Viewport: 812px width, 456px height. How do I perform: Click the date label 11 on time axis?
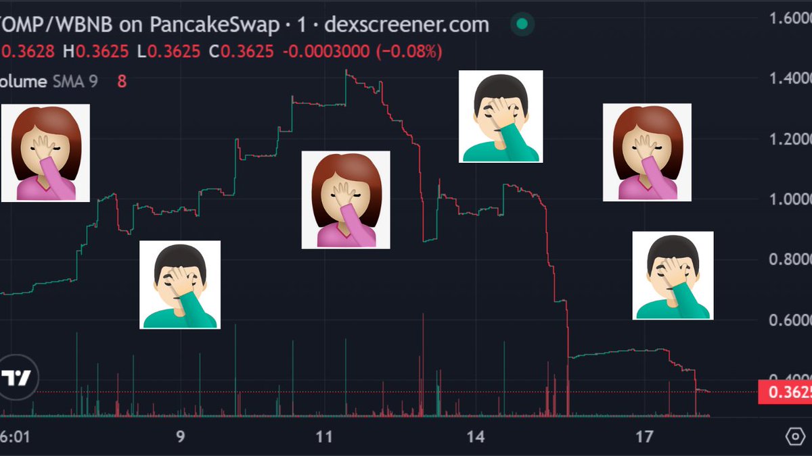pos(324,437)
